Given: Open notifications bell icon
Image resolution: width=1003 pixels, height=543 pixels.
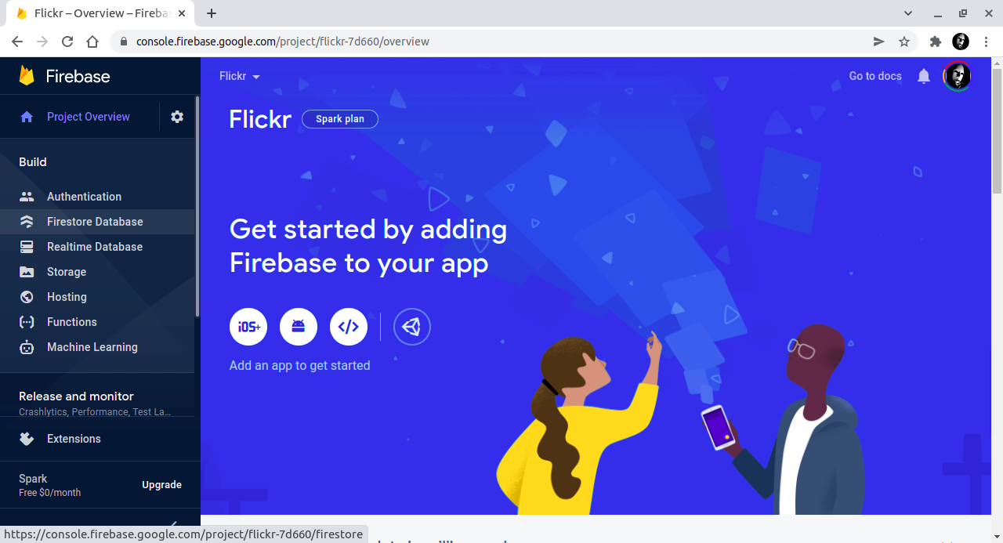Looking at the screenshot, I should [x=924, y=76].
